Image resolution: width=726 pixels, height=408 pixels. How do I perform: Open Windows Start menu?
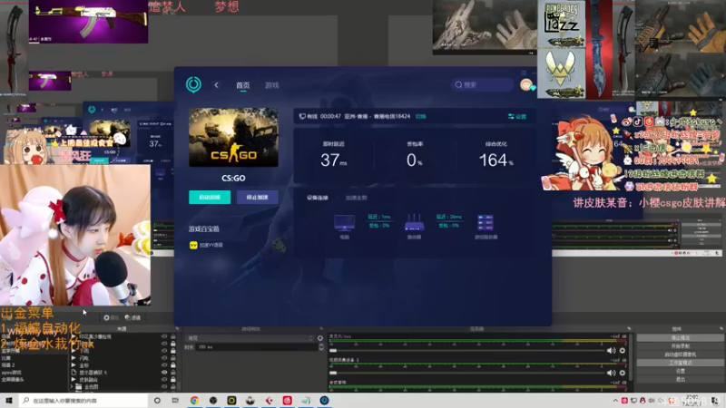(x=9, y=401)
